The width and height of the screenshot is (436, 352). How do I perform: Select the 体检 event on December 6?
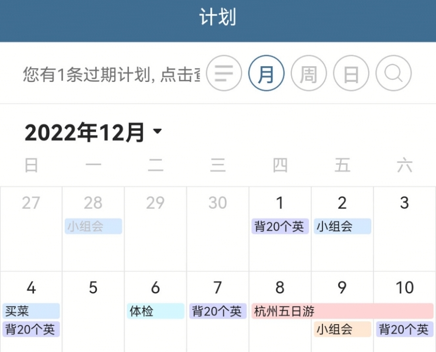click(x=155, y=311)
